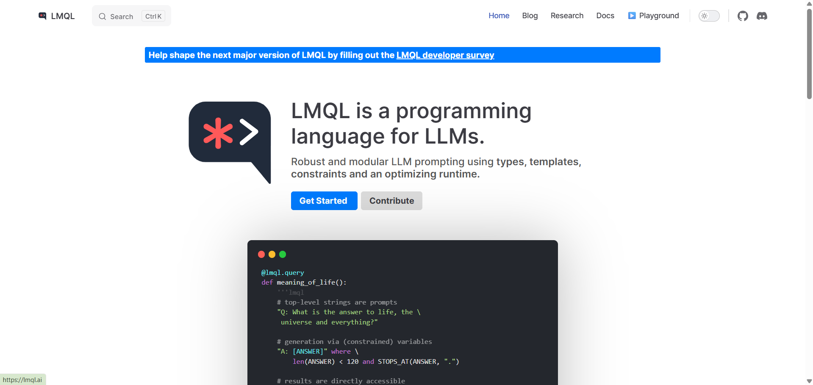Click the scrollbar up arrow
Screen dimensions: 813x385
click(808, 4)
